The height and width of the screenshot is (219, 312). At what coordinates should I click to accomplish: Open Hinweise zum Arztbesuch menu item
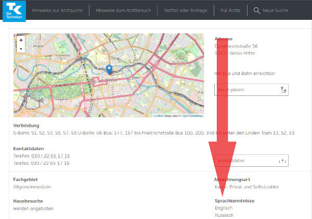[x=122, y=10]
